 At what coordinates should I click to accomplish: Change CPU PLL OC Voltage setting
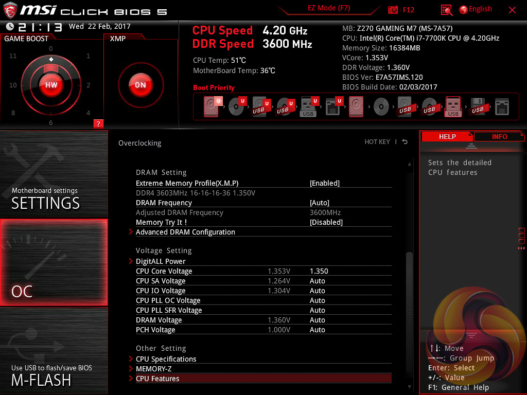[x=317, y=300]
